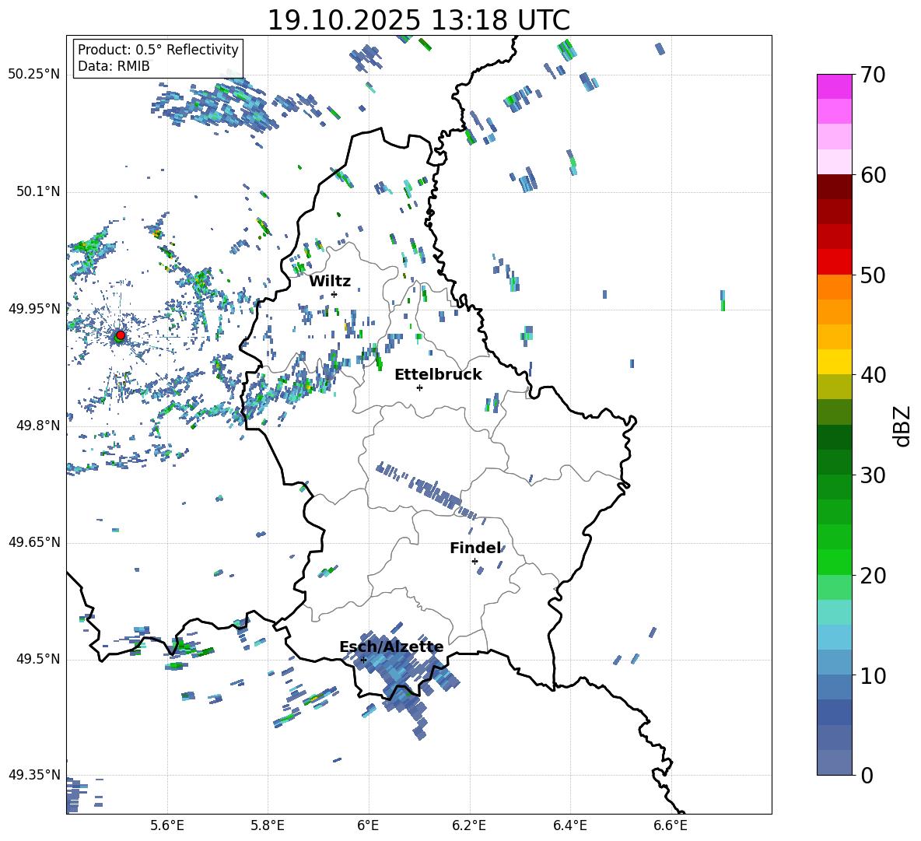Click the Data: RMIB text
This screenshot has width=921, height=841.
[114, 66]
